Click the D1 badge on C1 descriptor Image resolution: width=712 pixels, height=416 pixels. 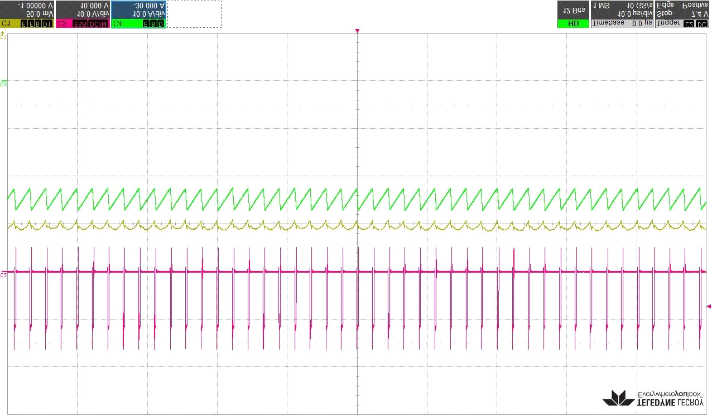point(47,24)
